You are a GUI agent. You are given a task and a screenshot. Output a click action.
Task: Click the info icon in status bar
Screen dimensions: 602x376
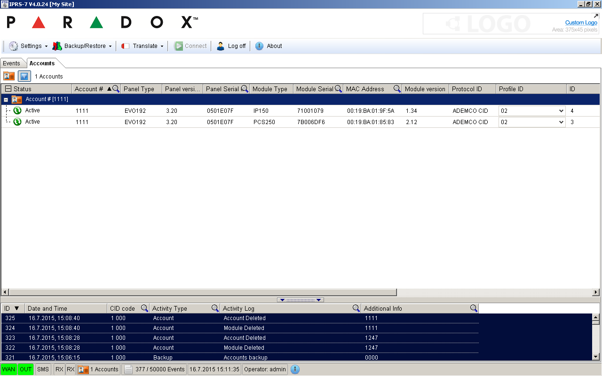[295, 369]
